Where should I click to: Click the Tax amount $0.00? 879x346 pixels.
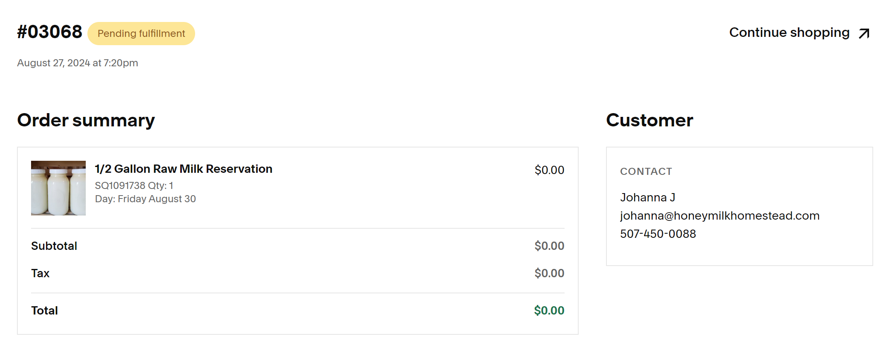pos(549,273)
